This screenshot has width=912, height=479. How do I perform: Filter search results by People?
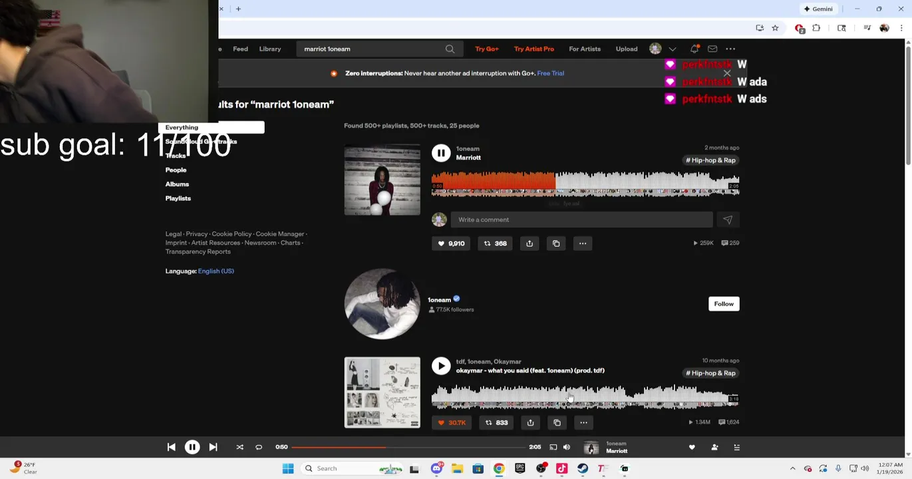point(176,170)
